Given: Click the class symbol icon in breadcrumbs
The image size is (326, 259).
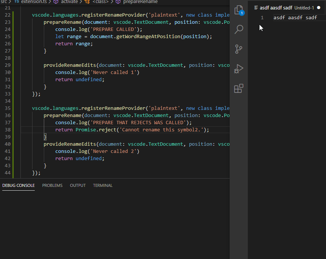Looking at the screenshot, I should 87,2.
